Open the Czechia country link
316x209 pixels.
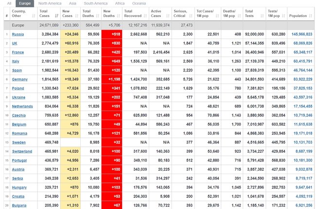pyautogui.click(x=19, y=115)
